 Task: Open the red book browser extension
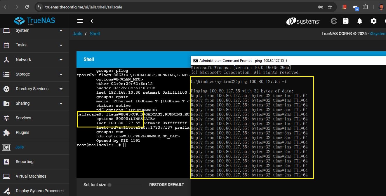pyautogui.click(x=345, y=7)
